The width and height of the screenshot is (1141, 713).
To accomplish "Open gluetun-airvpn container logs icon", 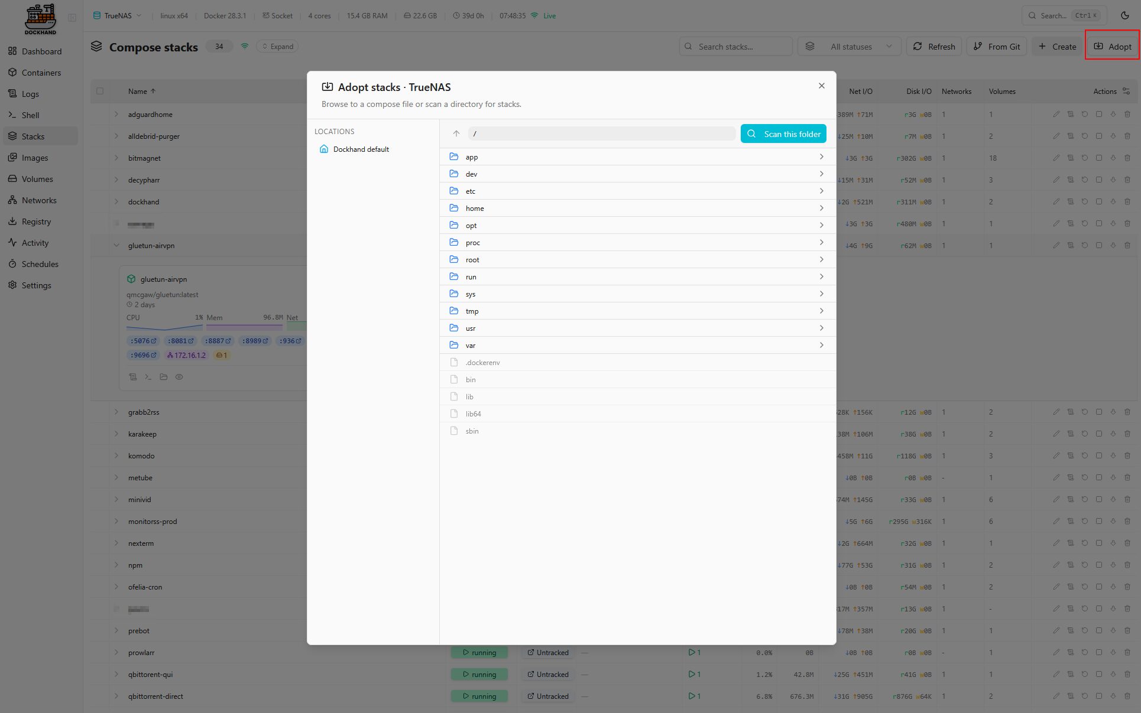I will pos(133,377).
